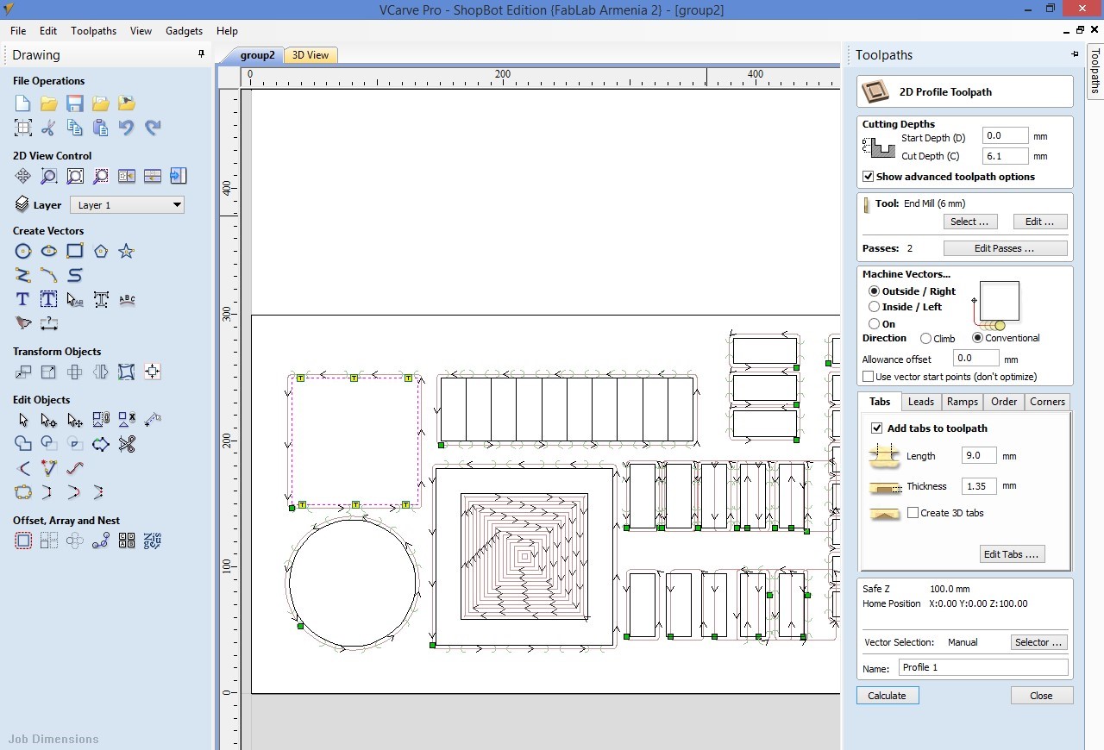Image resolution: width=1104 pixels, height=750 pixels.
Task: Switch to the Ramps tab
Action: pyautogui.click(x=962, y=402)
